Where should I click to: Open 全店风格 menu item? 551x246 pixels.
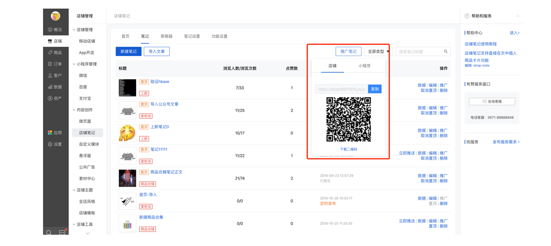pos(87,201)
